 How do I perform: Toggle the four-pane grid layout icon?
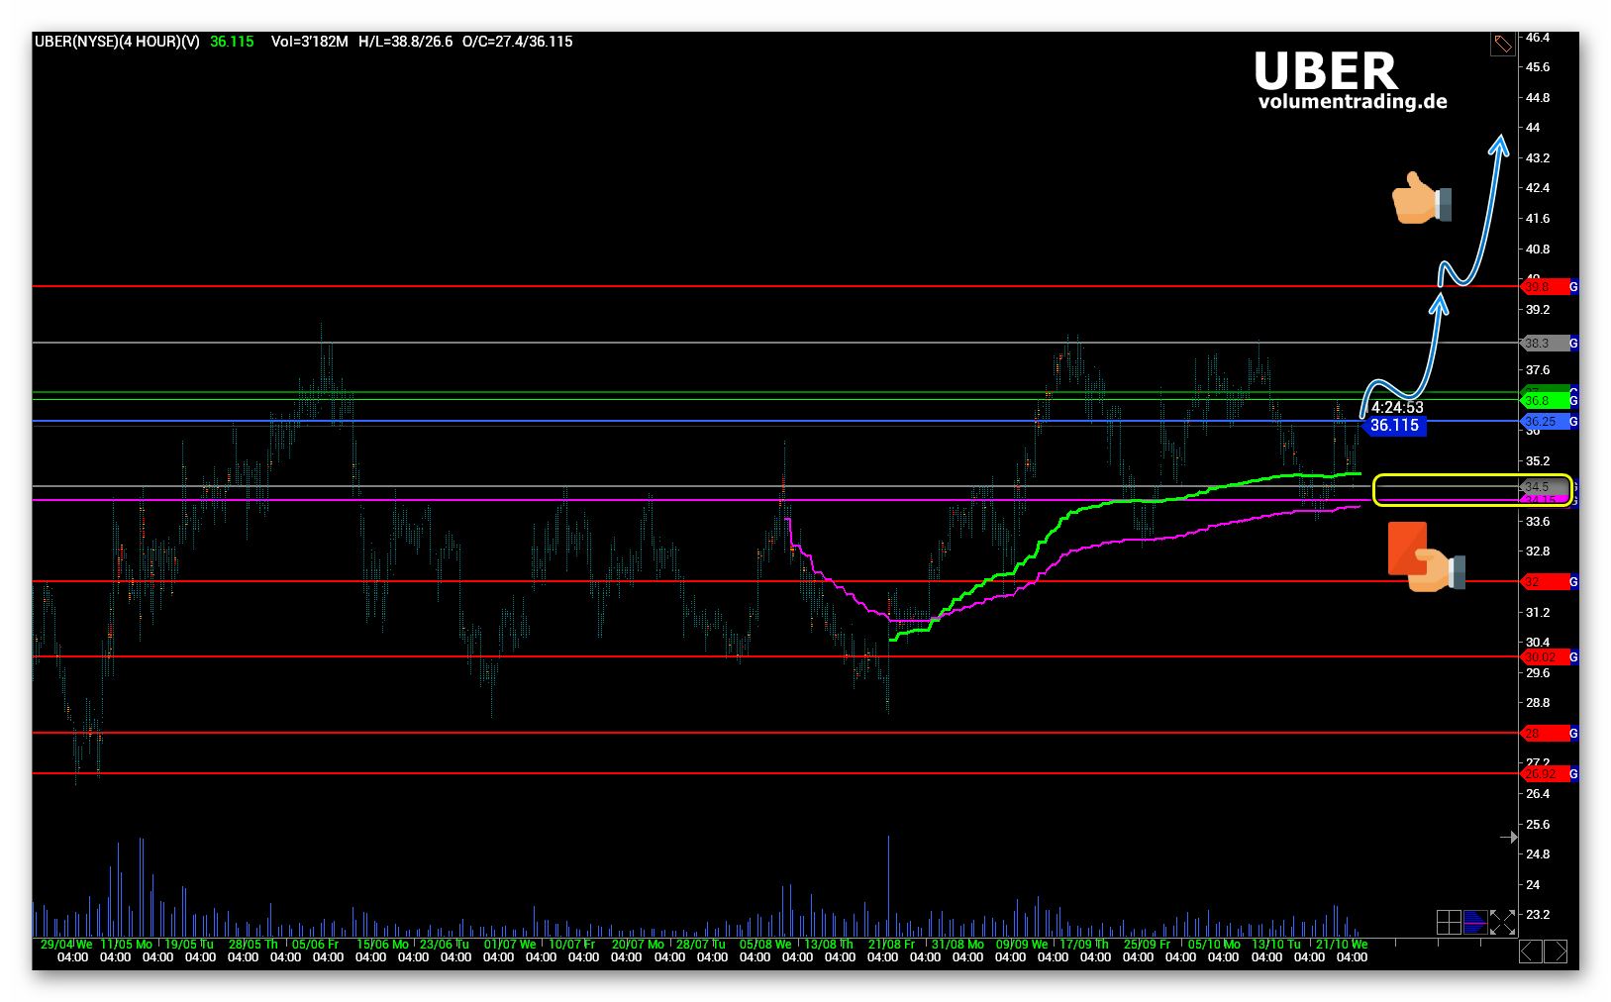coord(1449,923)
